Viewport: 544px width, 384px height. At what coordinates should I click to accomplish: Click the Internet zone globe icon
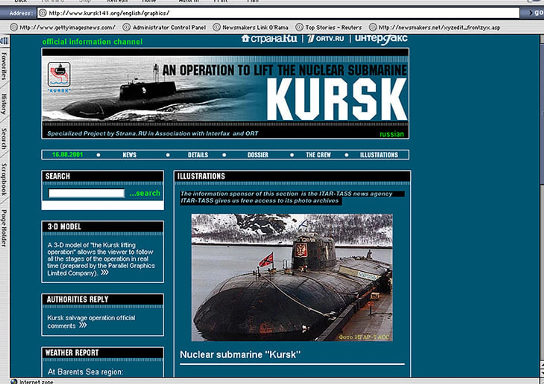click(14, 381)
